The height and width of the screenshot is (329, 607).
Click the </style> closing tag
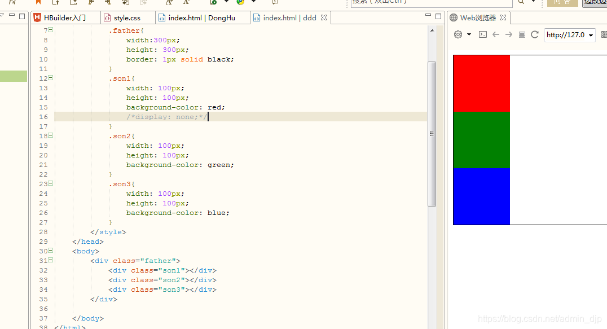pyautogui.click(x=108, y=233)
